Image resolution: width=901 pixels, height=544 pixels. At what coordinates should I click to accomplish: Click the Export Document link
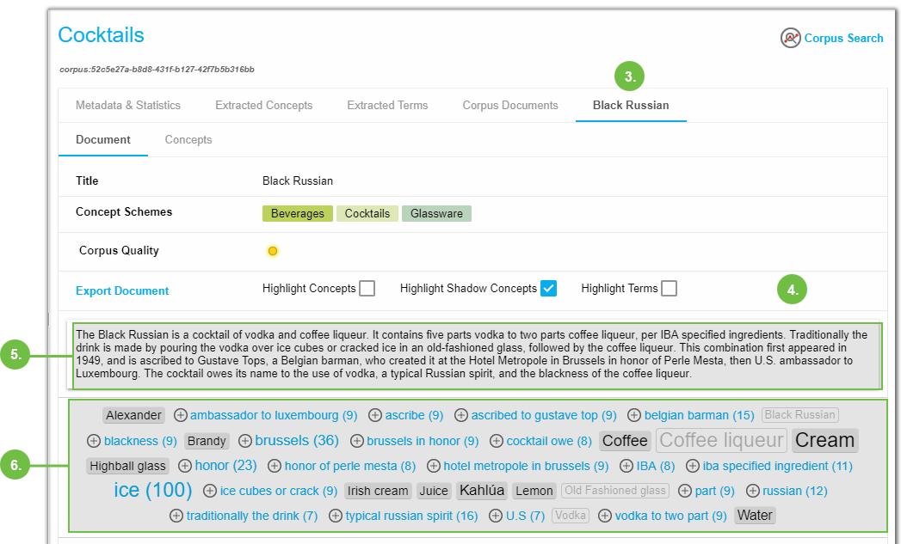pyautogui.click(x=122, y=290)
